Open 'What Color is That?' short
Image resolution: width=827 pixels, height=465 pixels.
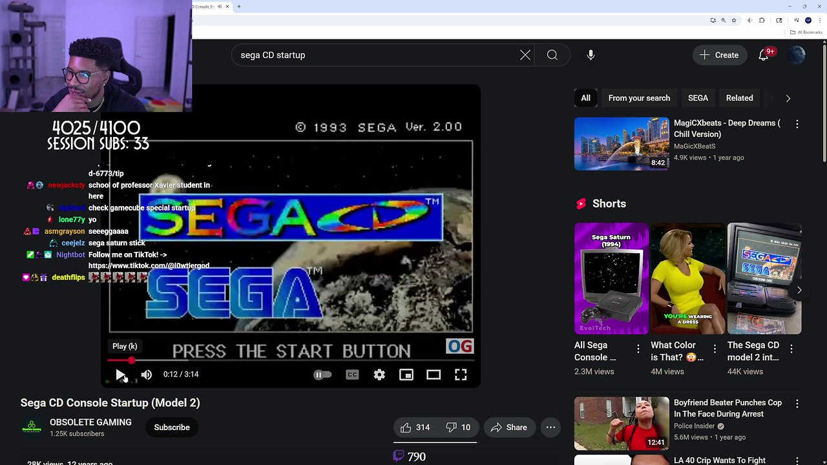tap(687, 278)
